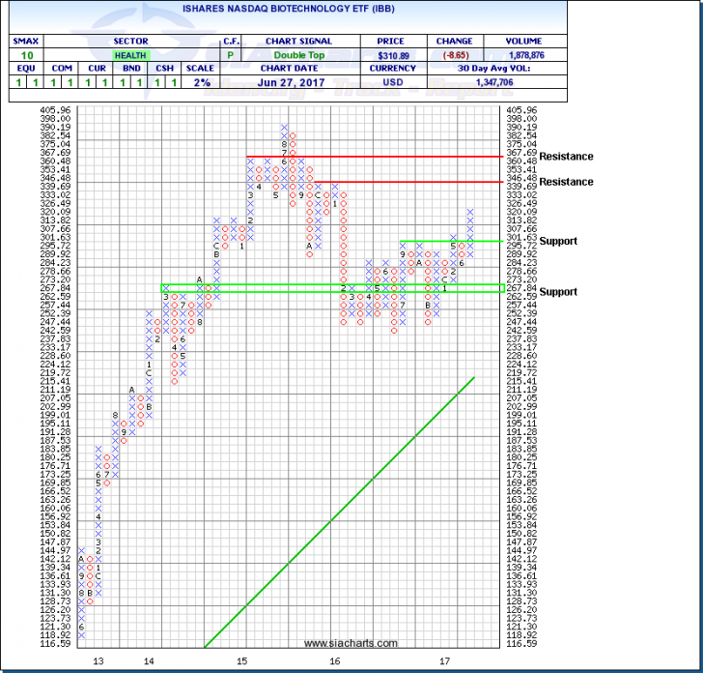Click the upper Resistance label near 360.48

[x=566, y=157]
